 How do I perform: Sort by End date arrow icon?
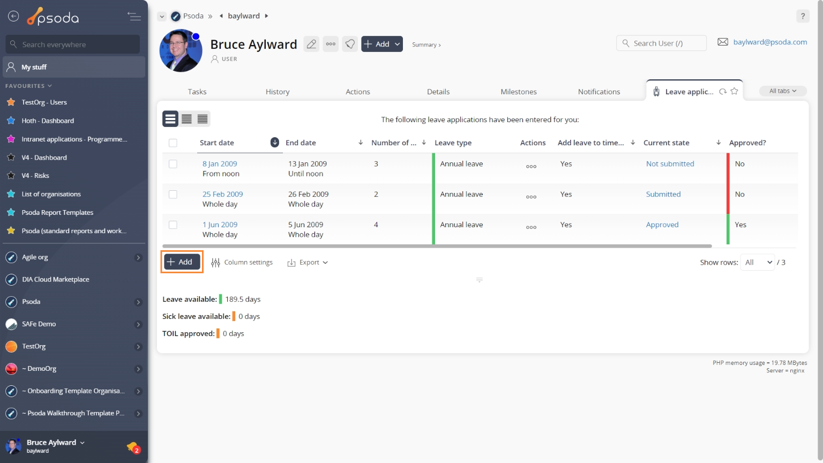[x=361, y=143]
